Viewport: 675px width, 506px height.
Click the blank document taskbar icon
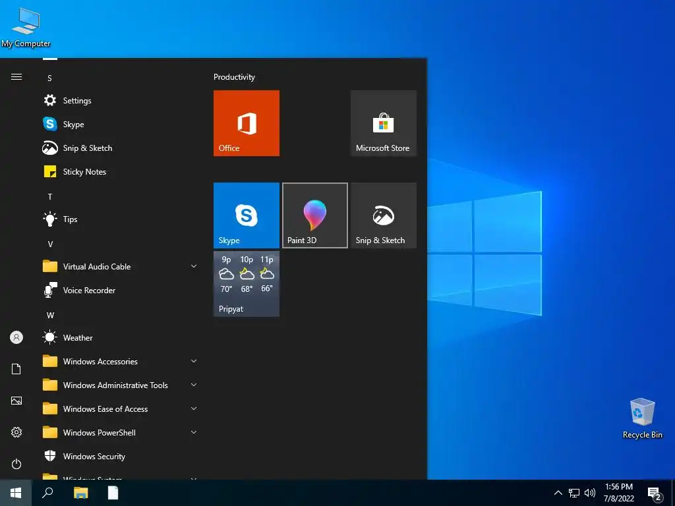click(x=113, y=493)
